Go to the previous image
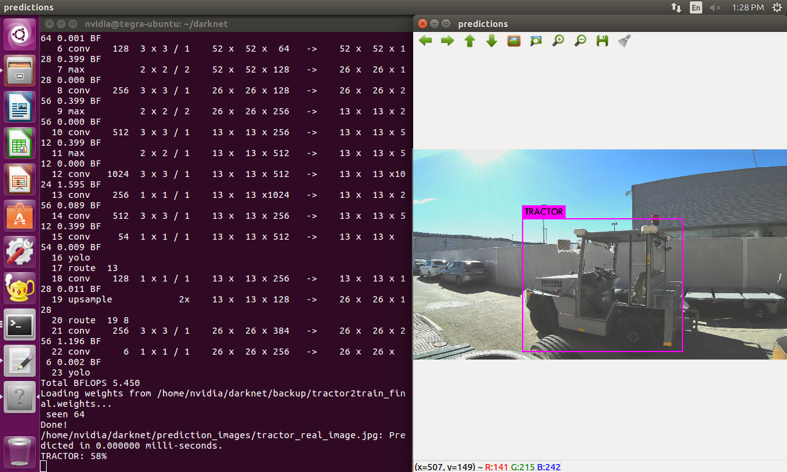 click(425, 41)
